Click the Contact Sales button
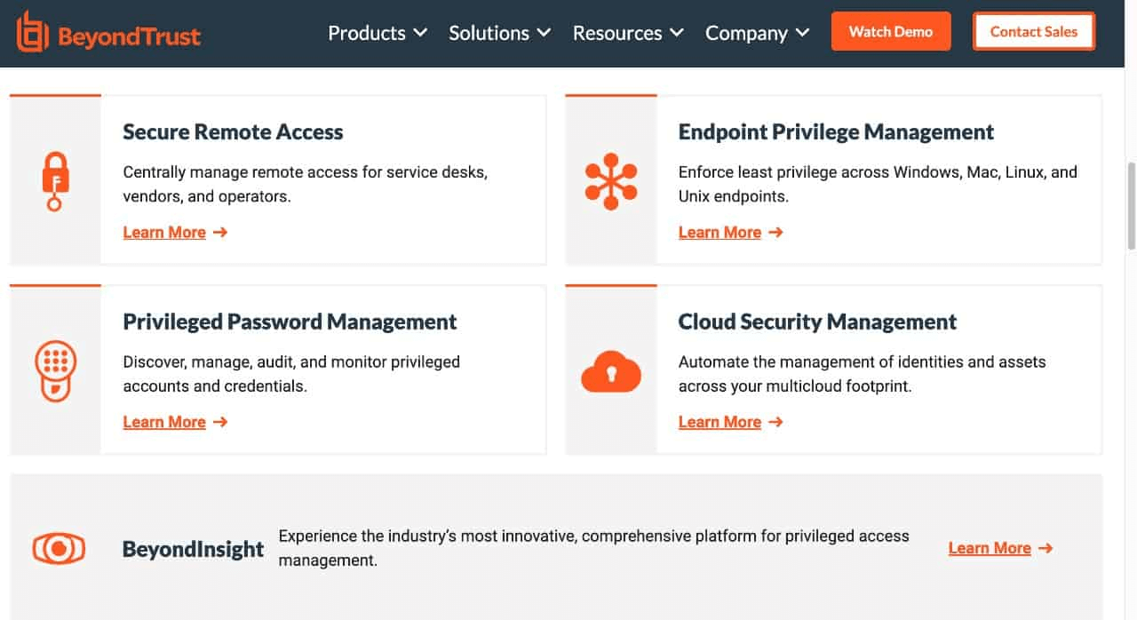 click(1034, 31)
